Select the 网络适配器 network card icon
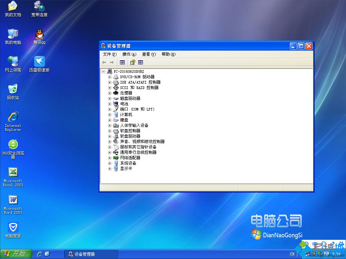 116,158
